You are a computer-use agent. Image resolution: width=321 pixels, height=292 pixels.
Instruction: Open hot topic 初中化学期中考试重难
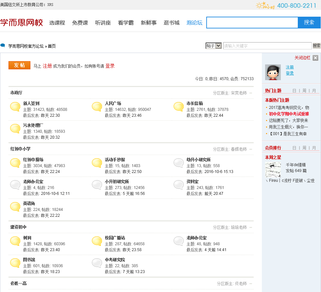click(x=289, y=114)
